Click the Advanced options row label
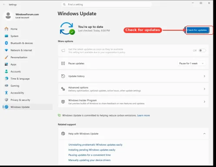Image resolution: width=216 pixels, height=167 pixels. pos(78,87)
